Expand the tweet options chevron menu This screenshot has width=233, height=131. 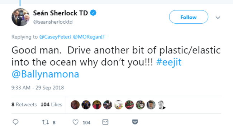[x=218, y=18]
